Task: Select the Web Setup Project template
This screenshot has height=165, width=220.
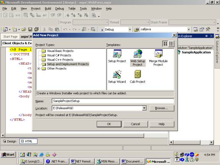Action: [x=137, y=58]
